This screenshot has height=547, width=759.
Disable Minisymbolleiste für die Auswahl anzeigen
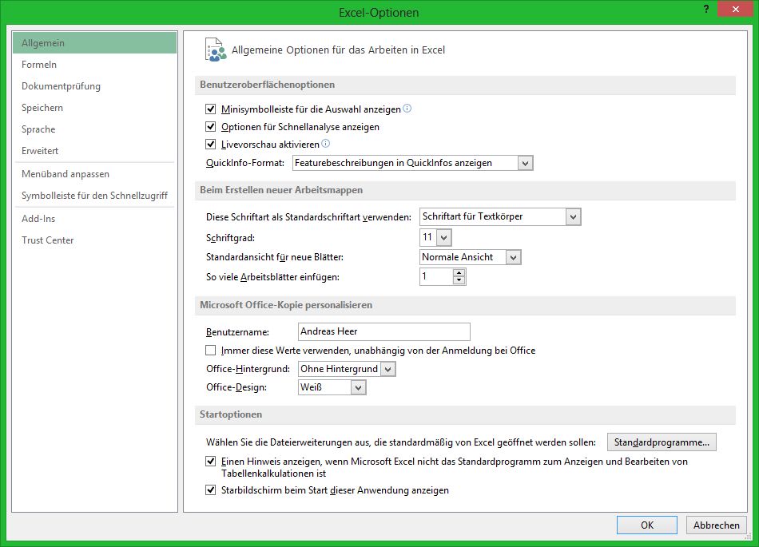pyautogui.click(x=211, y=109)
